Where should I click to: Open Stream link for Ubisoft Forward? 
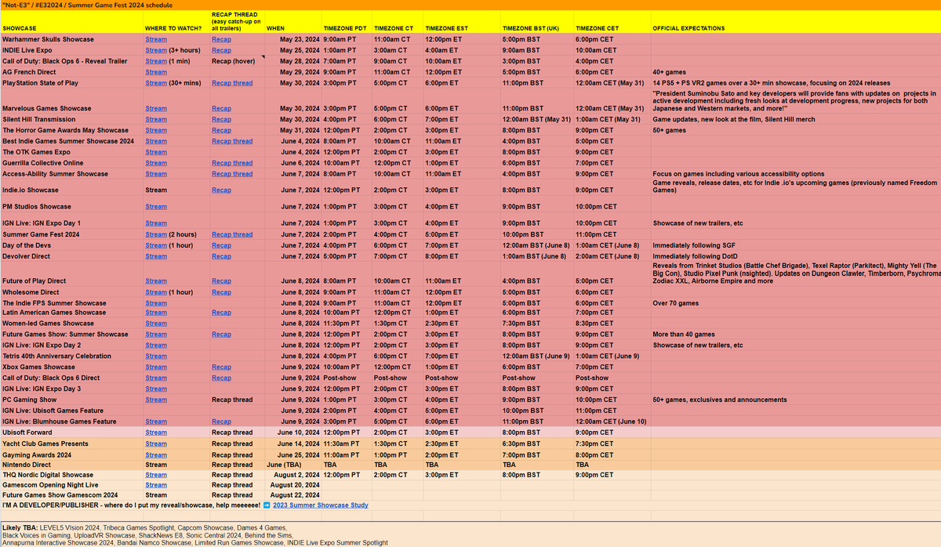156,433
